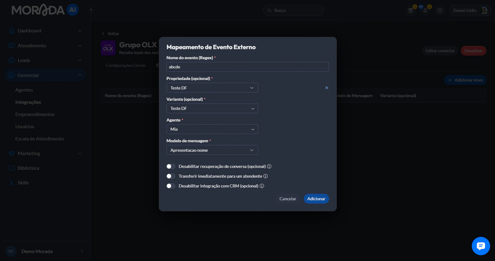The height and width of the screenshot is (261, 495).
Task: Click the Morada AI logo
Action: (45, 10)
